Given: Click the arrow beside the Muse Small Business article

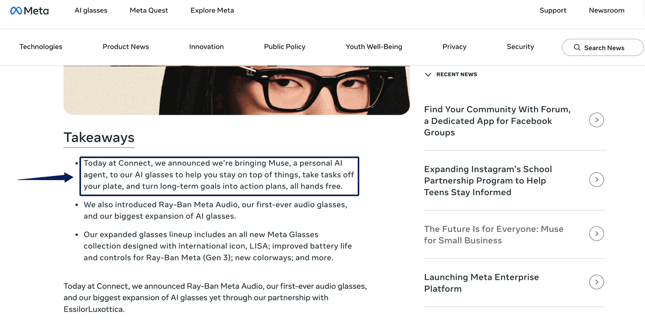Looking at the screenshot, I should click(x=597, y=233).
